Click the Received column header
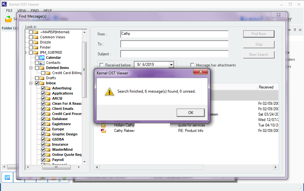This screenshot has width=304, height=191. (x=268, y=87)
